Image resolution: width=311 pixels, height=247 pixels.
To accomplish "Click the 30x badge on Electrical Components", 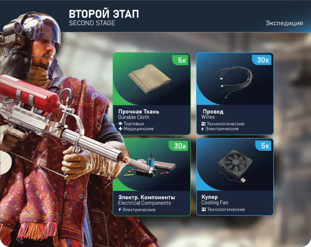I will 180,146.
